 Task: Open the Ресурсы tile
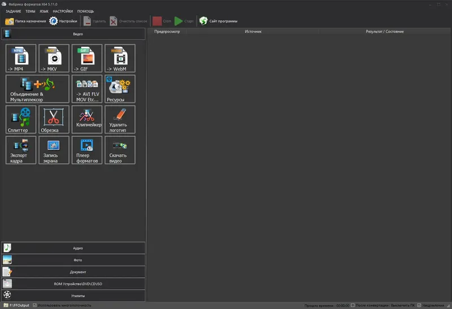coord(120,89)
